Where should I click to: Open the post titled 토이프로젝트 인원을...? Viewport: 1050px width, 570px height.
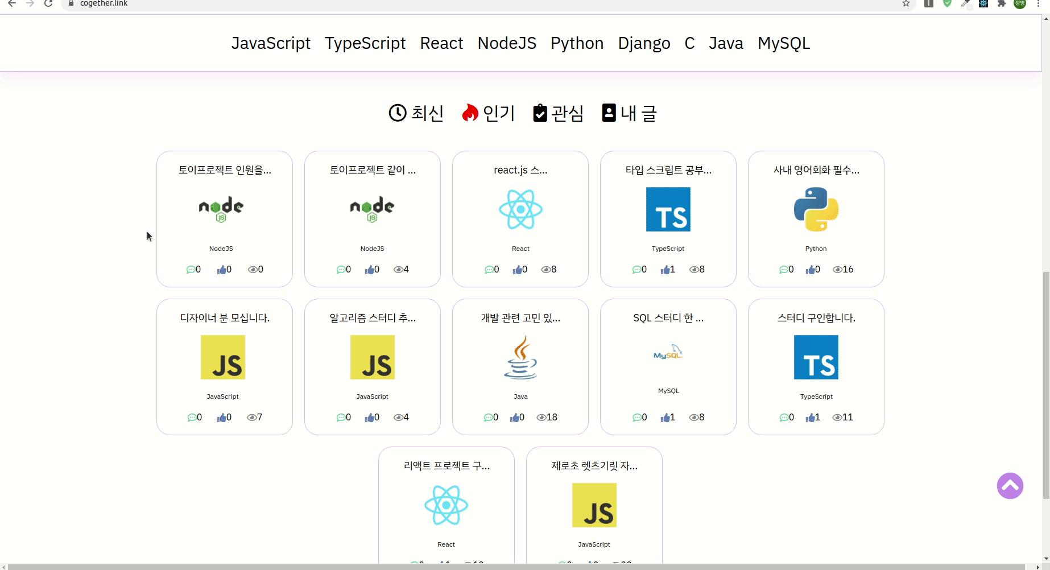coord(225,170)
